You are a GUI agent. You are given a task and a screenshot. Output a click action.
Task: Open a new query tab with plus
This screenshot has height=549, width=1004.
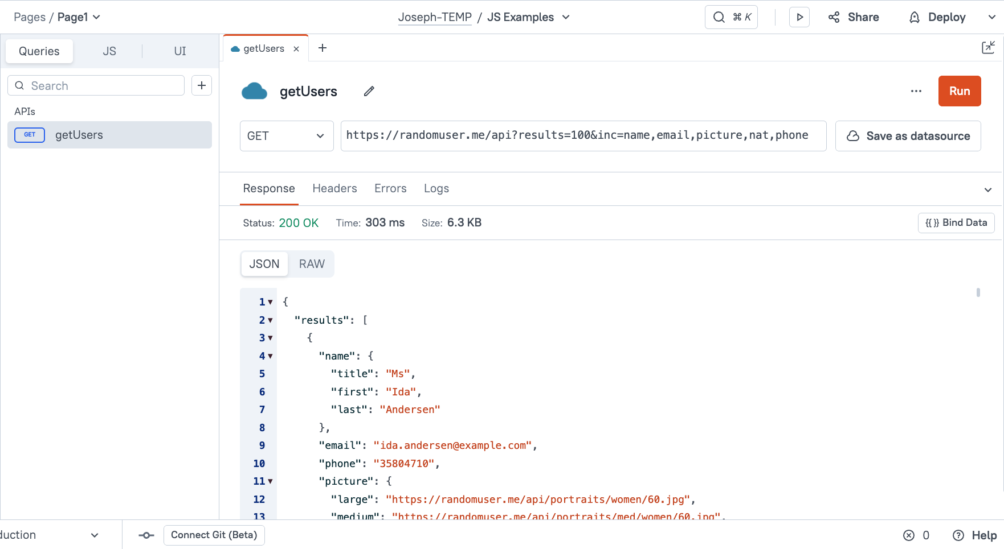[x=323, y=48]
